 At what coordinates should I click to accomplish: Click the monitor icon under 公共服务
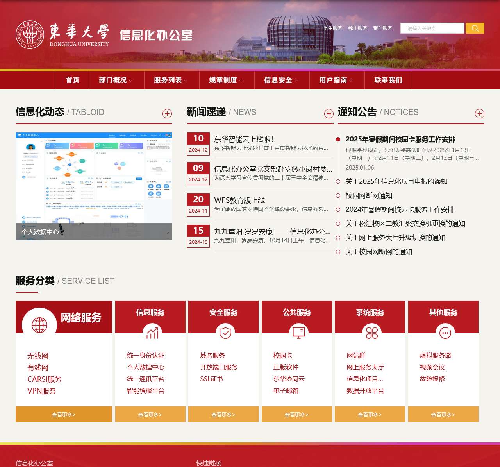[299, 332]
